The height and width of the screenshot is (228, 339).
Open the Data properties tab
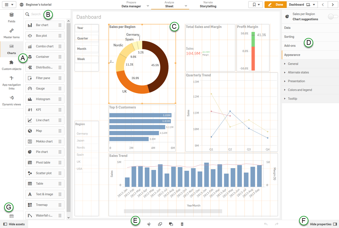[x=310, y=28]
